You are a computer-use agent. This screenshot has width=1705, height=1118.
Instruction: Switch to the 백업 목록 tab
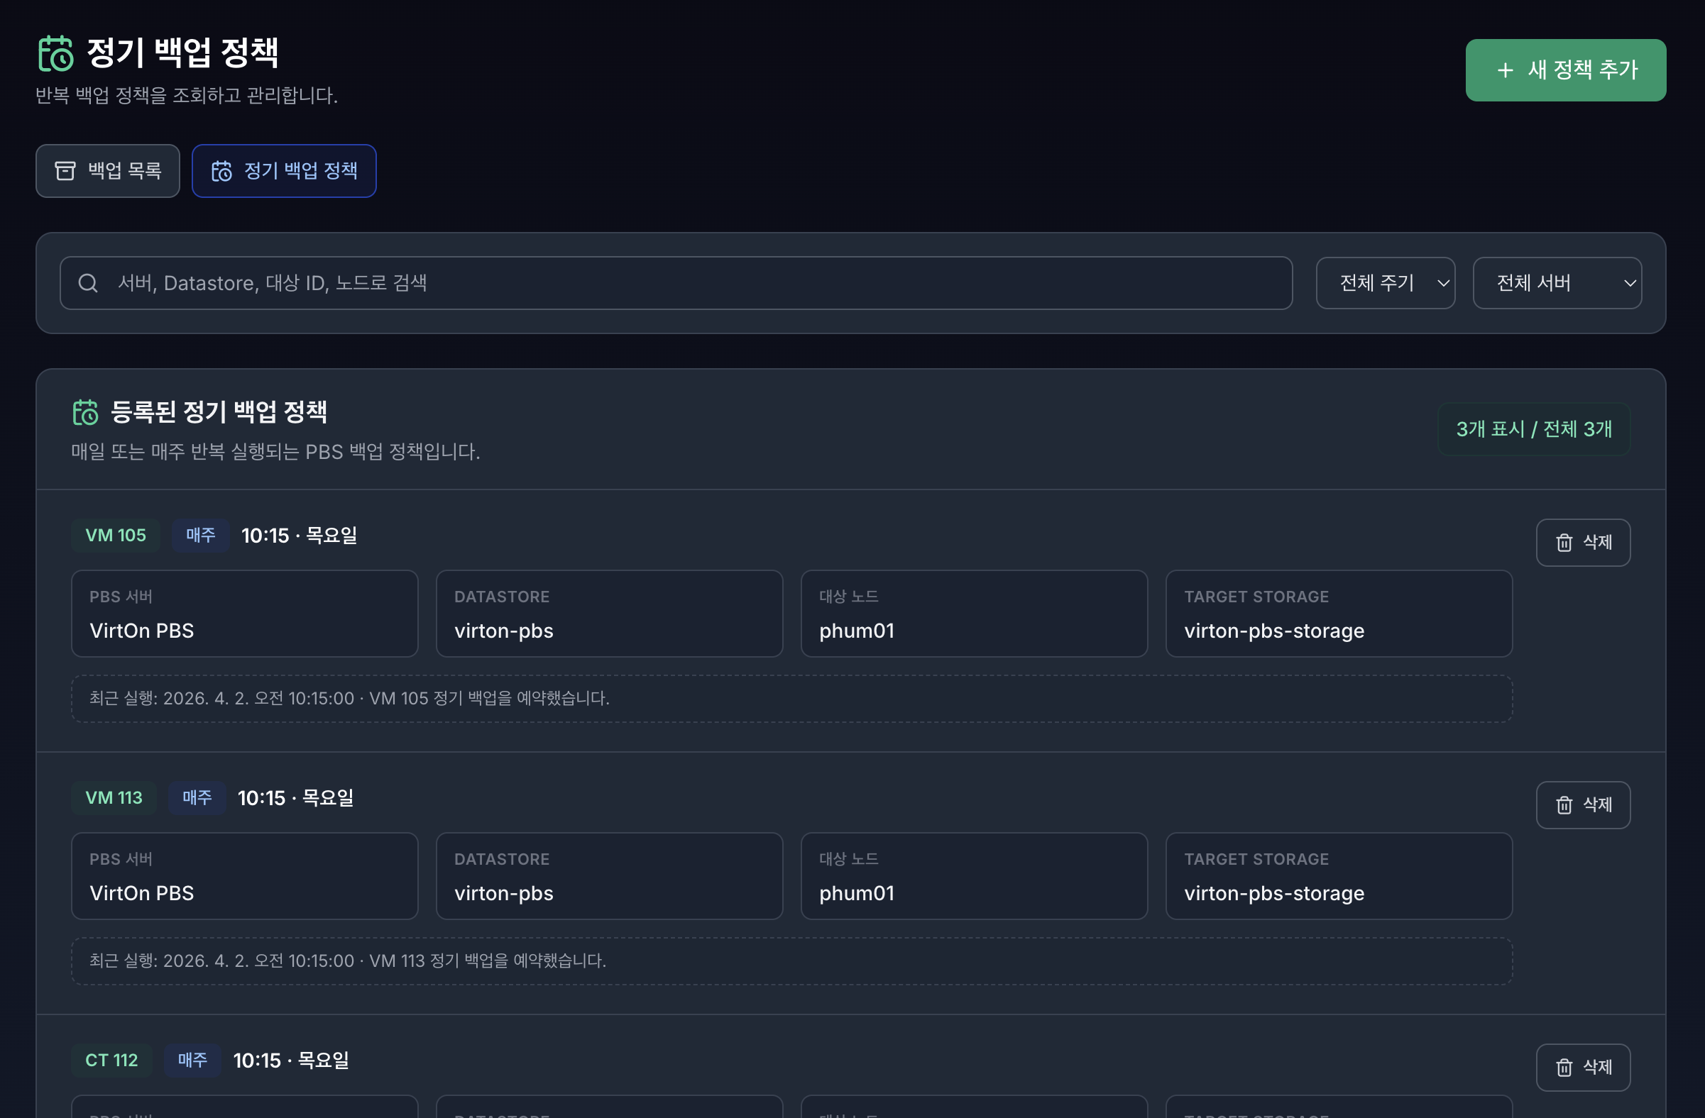click(x=107, y=170)
